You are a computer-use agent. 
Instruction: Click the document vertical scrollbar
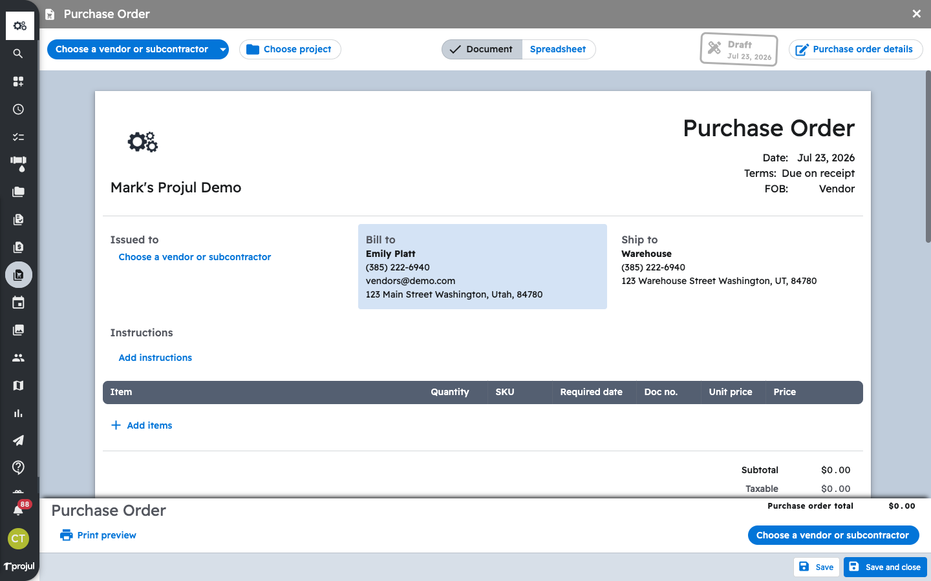pos(928,157)
